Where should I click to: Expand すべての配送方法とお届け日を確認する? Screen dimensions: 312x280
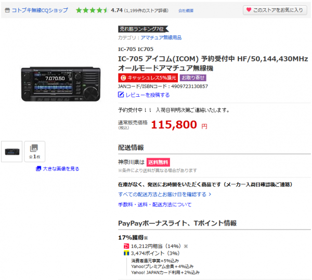tap(164, 194)
